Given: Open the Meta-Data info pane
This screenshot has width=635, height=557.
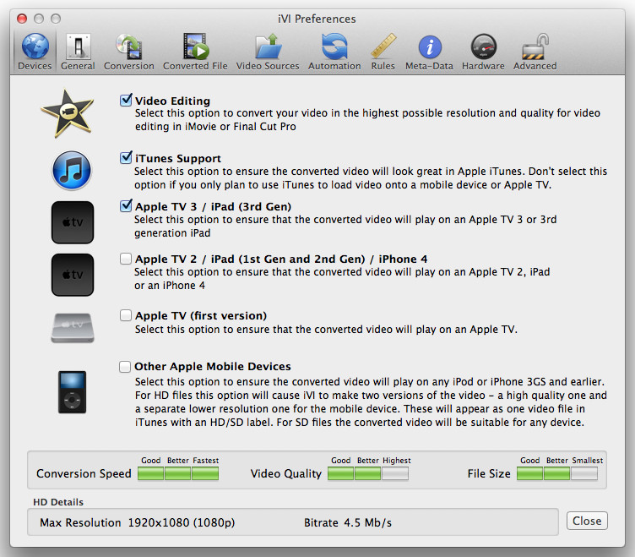Looking at the screenshot, I should 429,52.
